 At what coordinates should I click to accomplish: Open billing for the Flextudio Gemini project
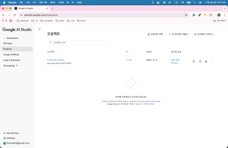[x=200, y=61]
